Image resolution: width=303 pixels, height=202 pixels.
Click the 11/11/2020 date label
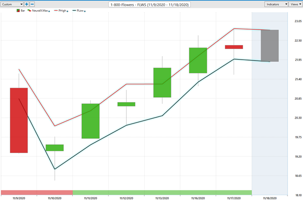click(91, 198)
